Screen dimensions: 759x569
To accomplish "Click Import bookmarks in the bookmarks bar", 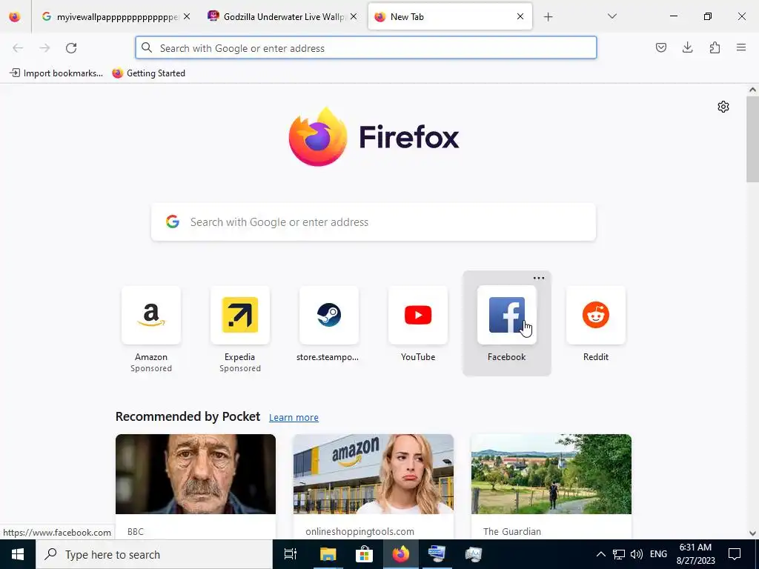I will point(56,73).
